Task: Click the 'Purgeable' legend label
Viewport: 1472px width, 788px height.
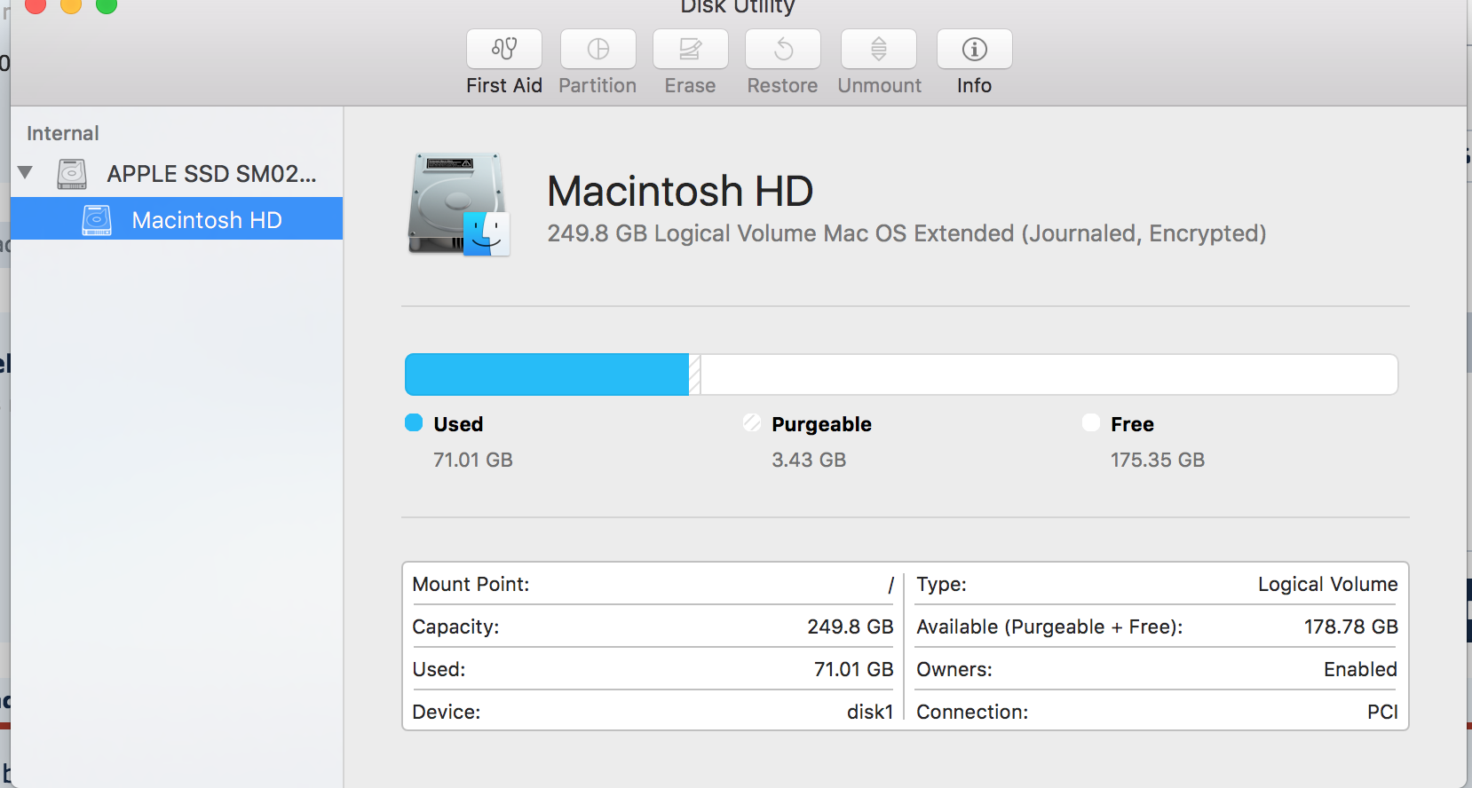Action: tap(821, 424)
